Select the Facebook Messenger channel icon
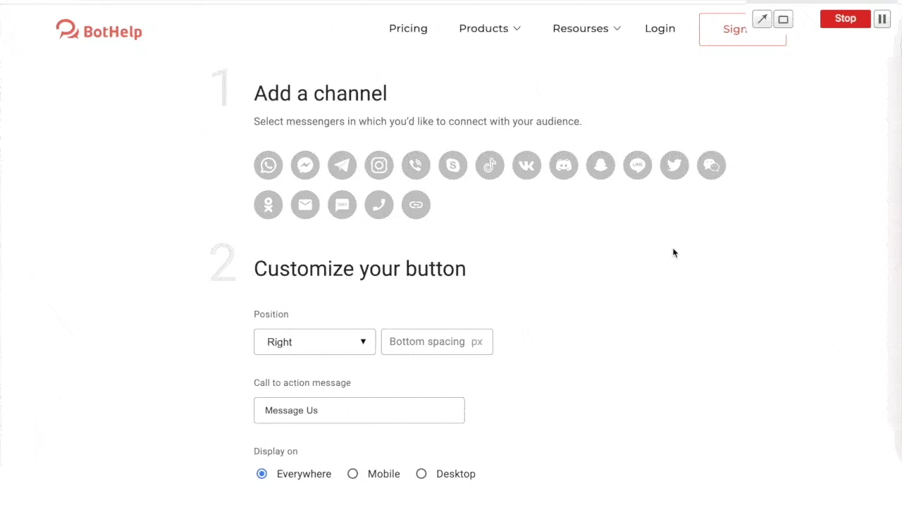The width and height of the screenshot is (902, 507). click(305, 165)
